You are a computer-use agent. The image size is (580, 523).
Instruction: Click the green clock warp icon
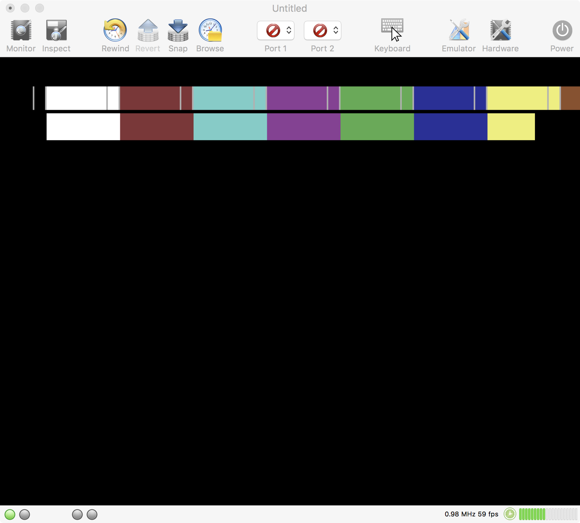(510, 514)
